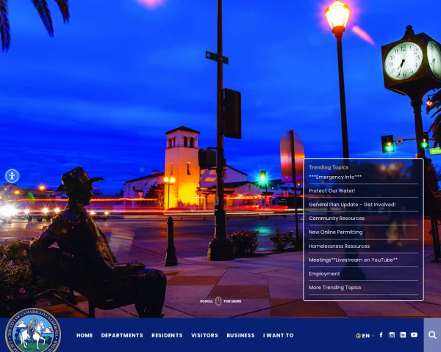Image resolution: width=441 pixels, height=352 pixels.
Task: View More Trending Topics
Action: (x=334, y=287)
